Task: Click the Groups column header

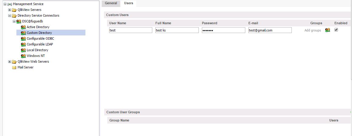Action: tap(316, 23)
